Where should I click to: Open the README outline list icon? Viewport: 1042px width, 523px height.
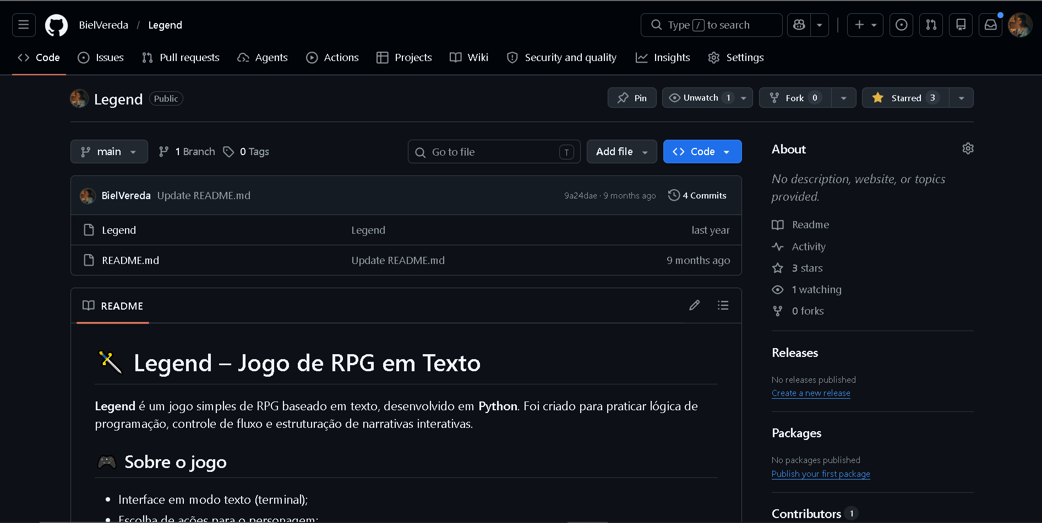pos(723,305)
